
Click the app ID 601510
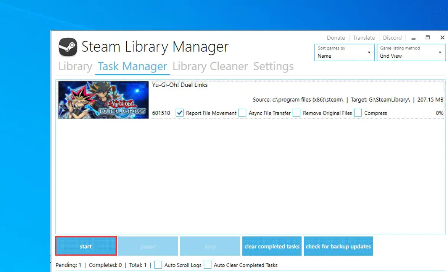(161, 113)
